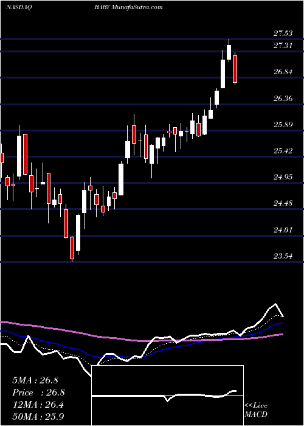This screenshot has width=304, height=426.
Task: Click the BABY MunafaSutra.com title
Action: click(x=128, y=7)
